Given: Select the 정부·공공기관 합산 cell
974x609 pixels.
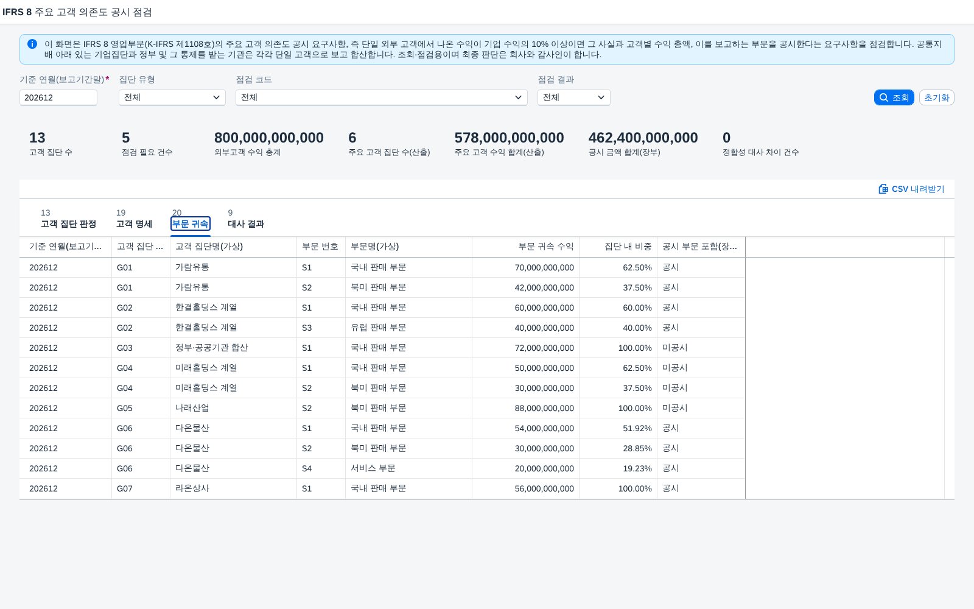Looking at the screenshot, I should coord(234,348).
